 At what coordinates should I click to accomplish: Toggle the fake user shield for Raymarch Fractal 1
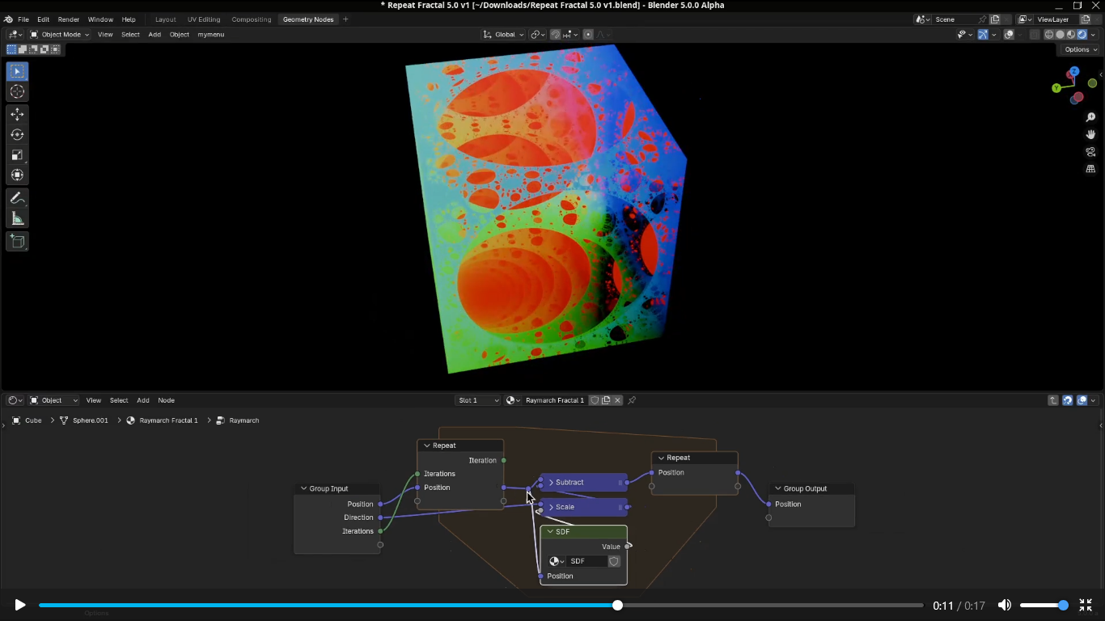(x=594, y=400)
